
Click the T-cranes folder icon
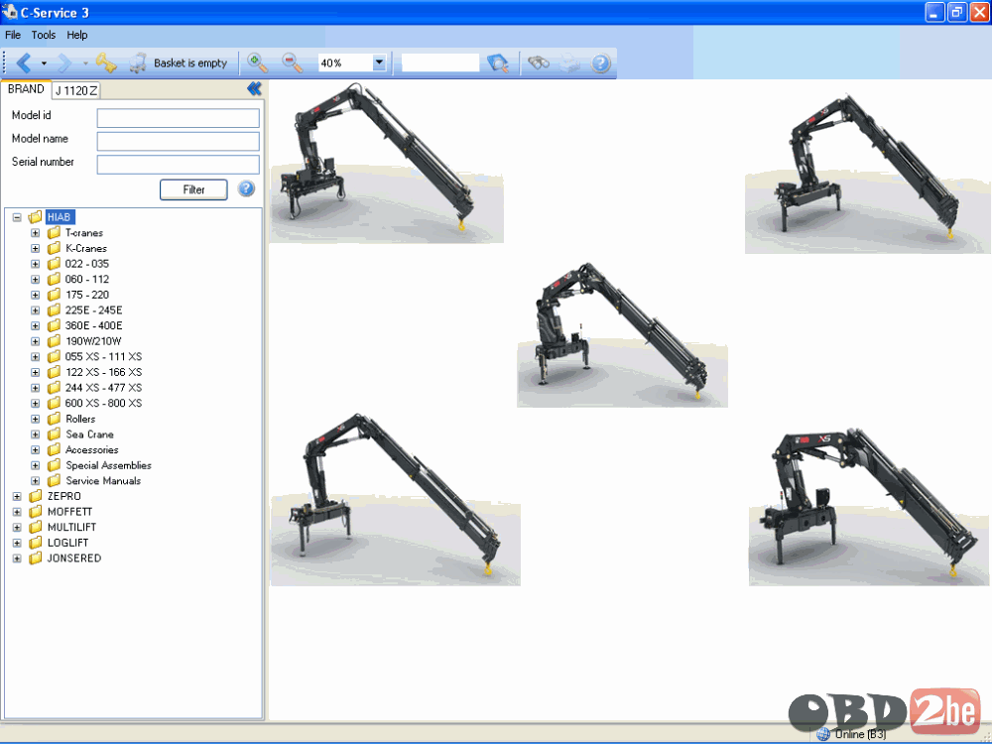pos(54,233)
